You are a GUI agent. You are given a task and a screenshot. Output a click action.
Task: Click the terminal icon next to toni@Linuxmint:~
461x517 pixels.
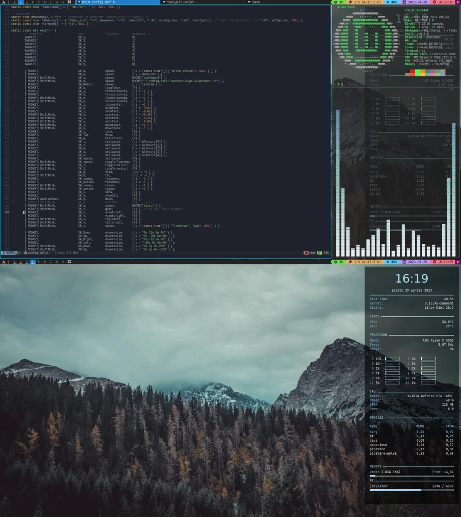[164, 2]
